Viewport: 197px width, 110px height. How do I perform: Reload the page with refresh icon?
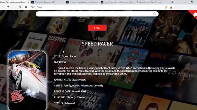[8, 7]
